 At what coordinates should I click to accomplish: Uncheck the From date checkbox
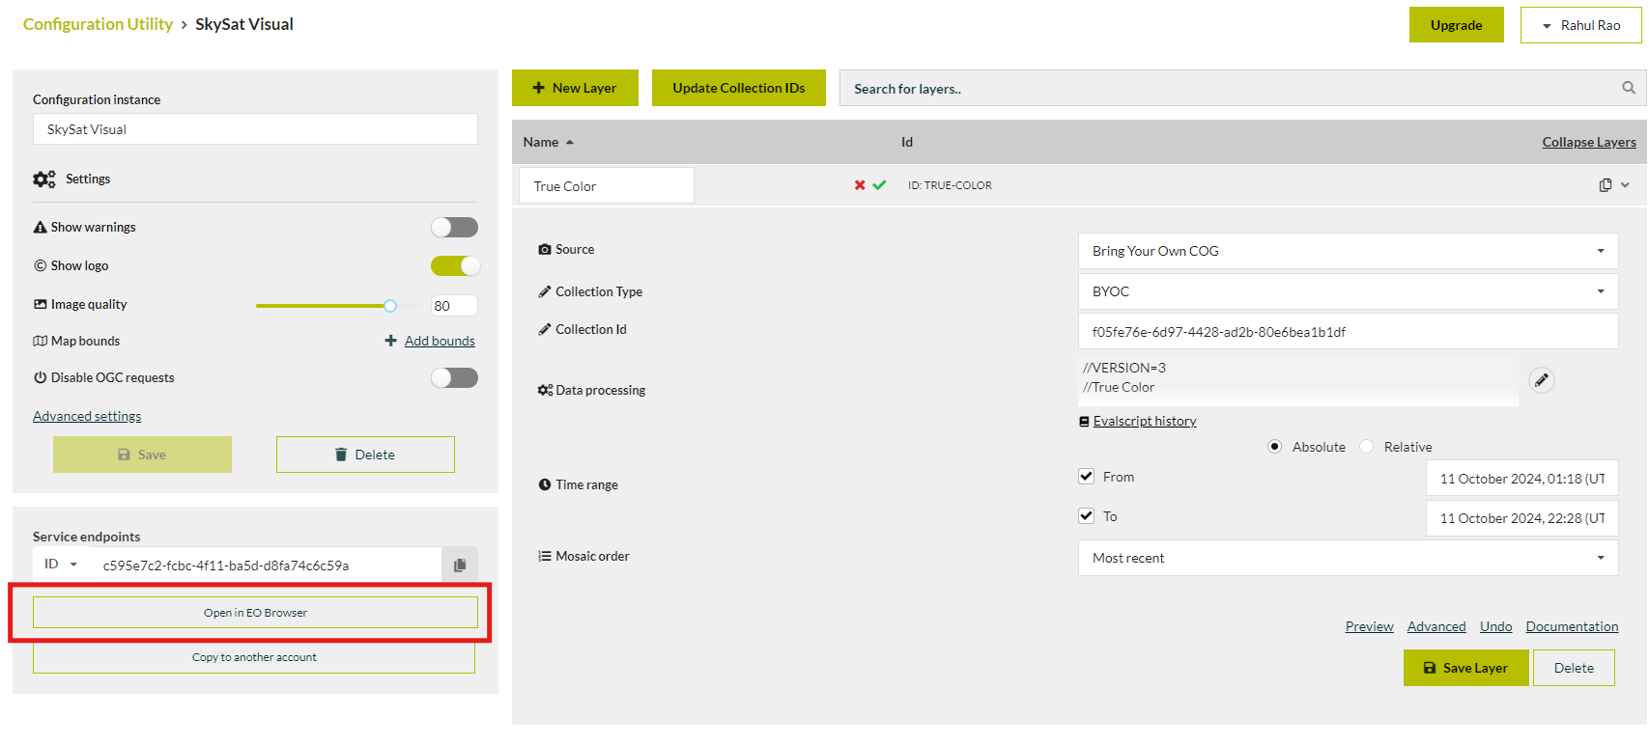[x=1087, y=477]
